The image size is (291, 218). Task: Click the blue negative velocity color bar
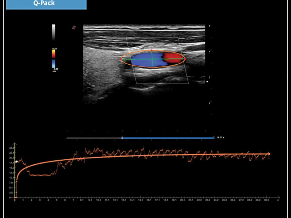53,63
